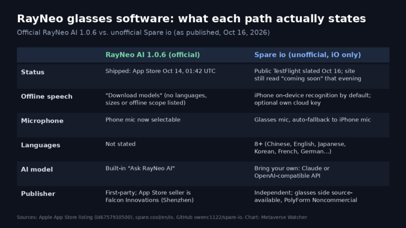Select cell 'iPhone on-device recognition by default'
Screen dimensions: 406x228
312,99
